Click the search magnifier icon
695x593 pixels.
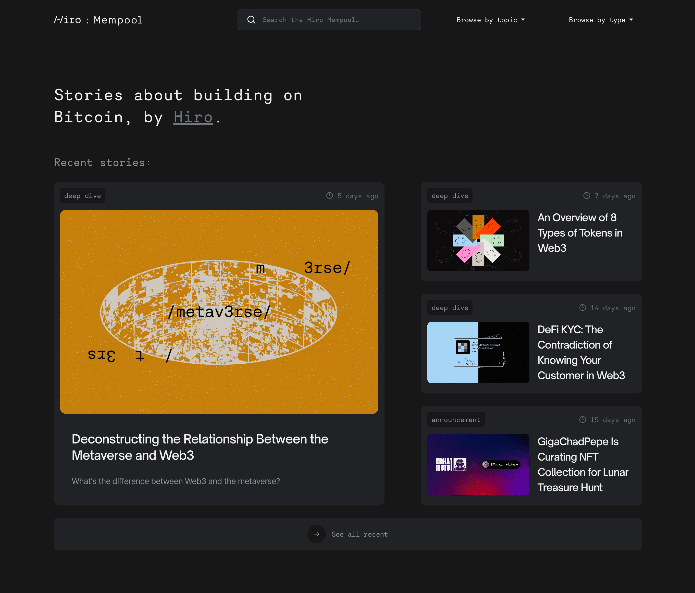251,20
